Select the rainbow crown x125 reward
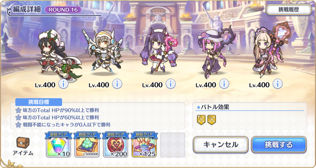 tap(144, 144)
